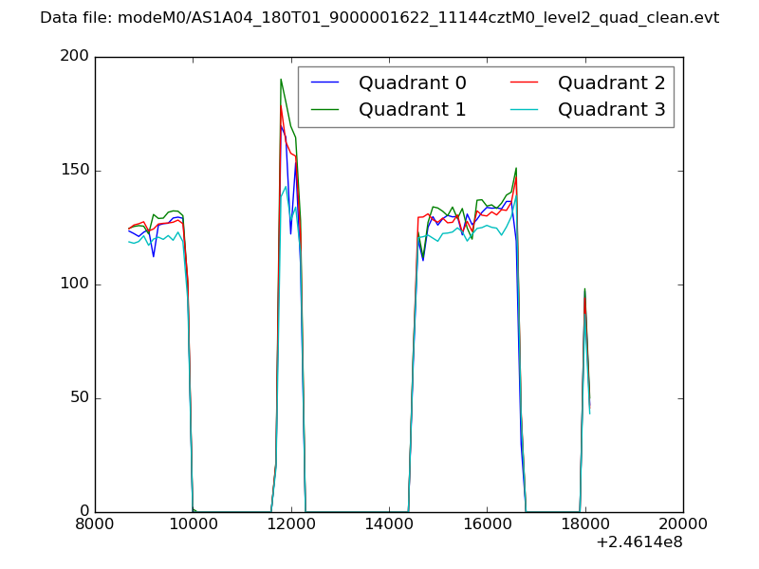Select the 12000 x-axis tick label
Image resolution: width=759 pixels, height=569 pixels.
[x=291, y=525]
